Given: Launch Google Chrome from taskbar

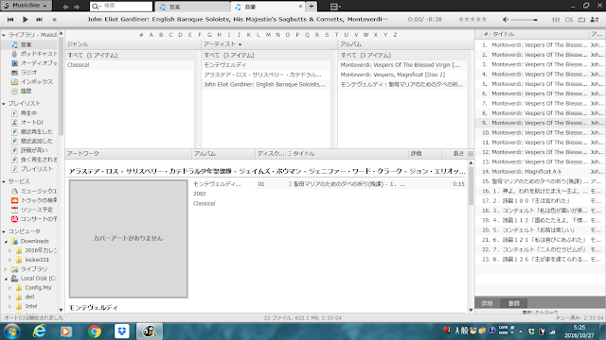Looking at the screenshot, I should pos(95,331).
